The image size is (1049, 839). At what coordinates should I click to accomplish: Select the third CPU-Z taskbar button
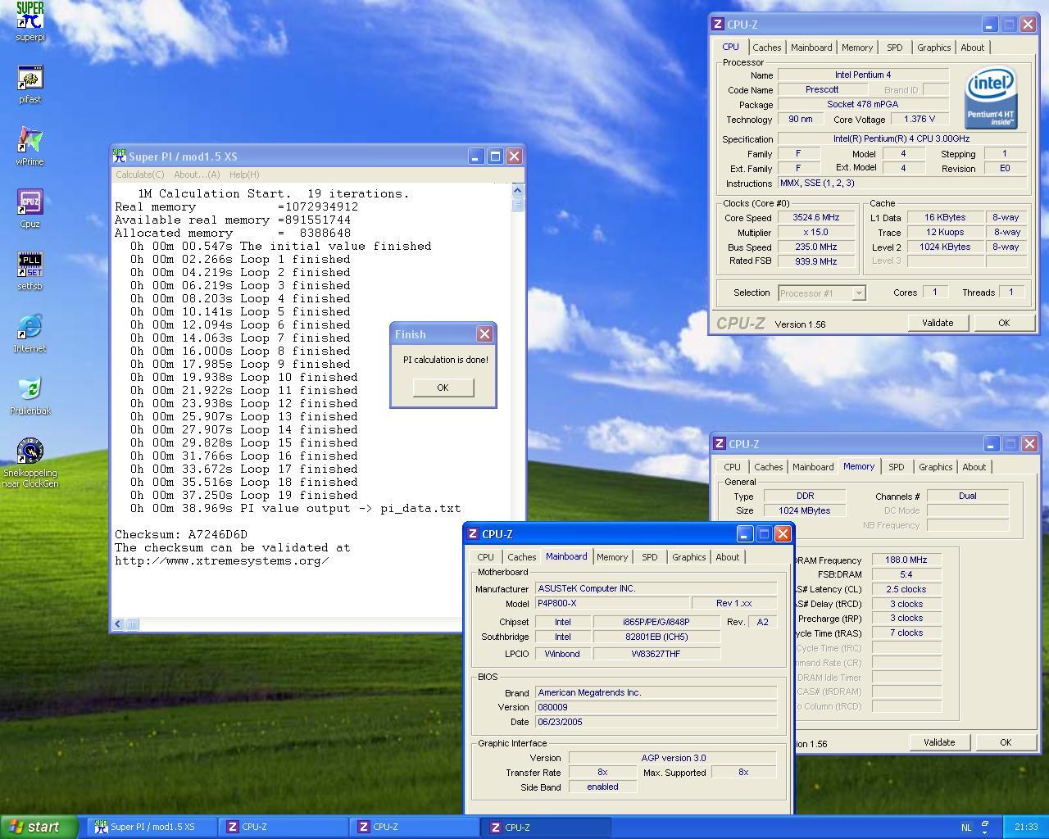547,827
